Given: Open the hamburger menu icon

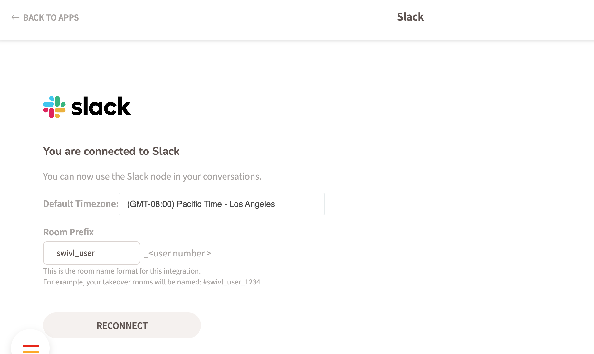Looking at the screenshot, I should coord(31,349).
